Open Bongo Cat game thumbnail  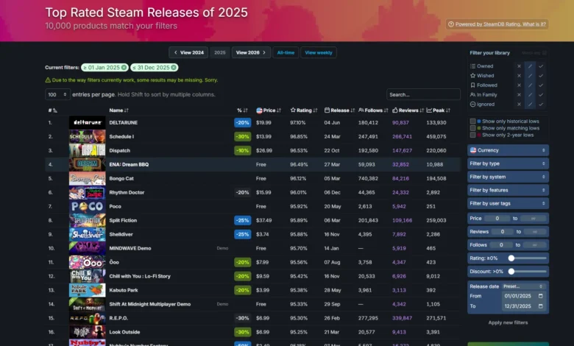87,178
